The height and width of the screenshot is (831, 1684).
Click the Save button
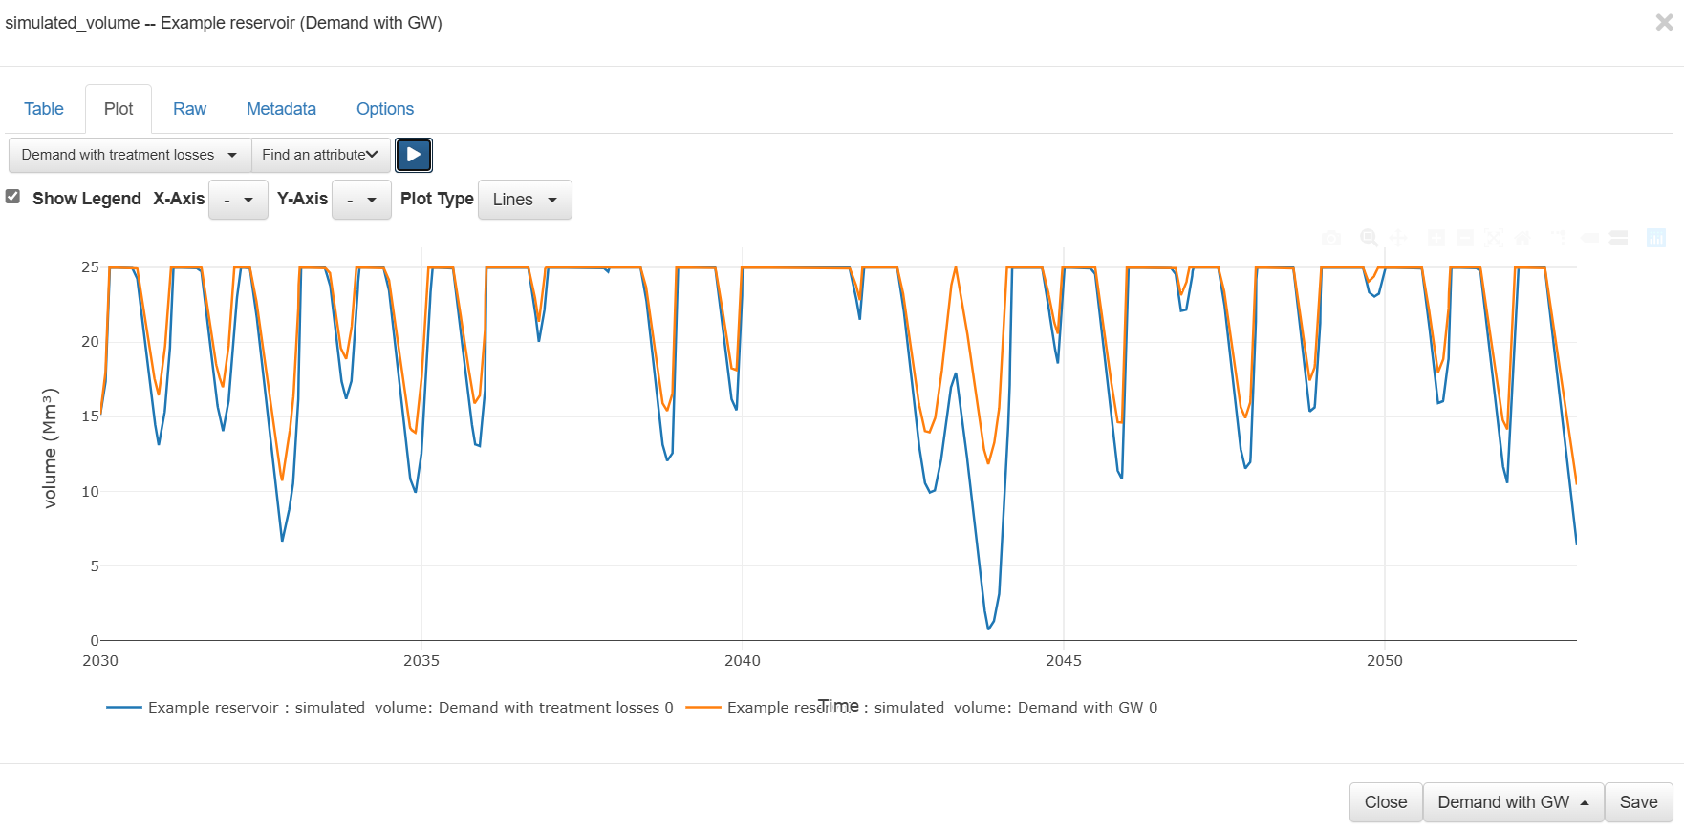pyautogui.click(x=1638, y=802)
